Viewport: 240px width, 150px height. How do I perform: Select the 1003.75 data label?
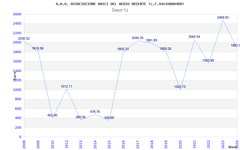(x=180, y=87)
